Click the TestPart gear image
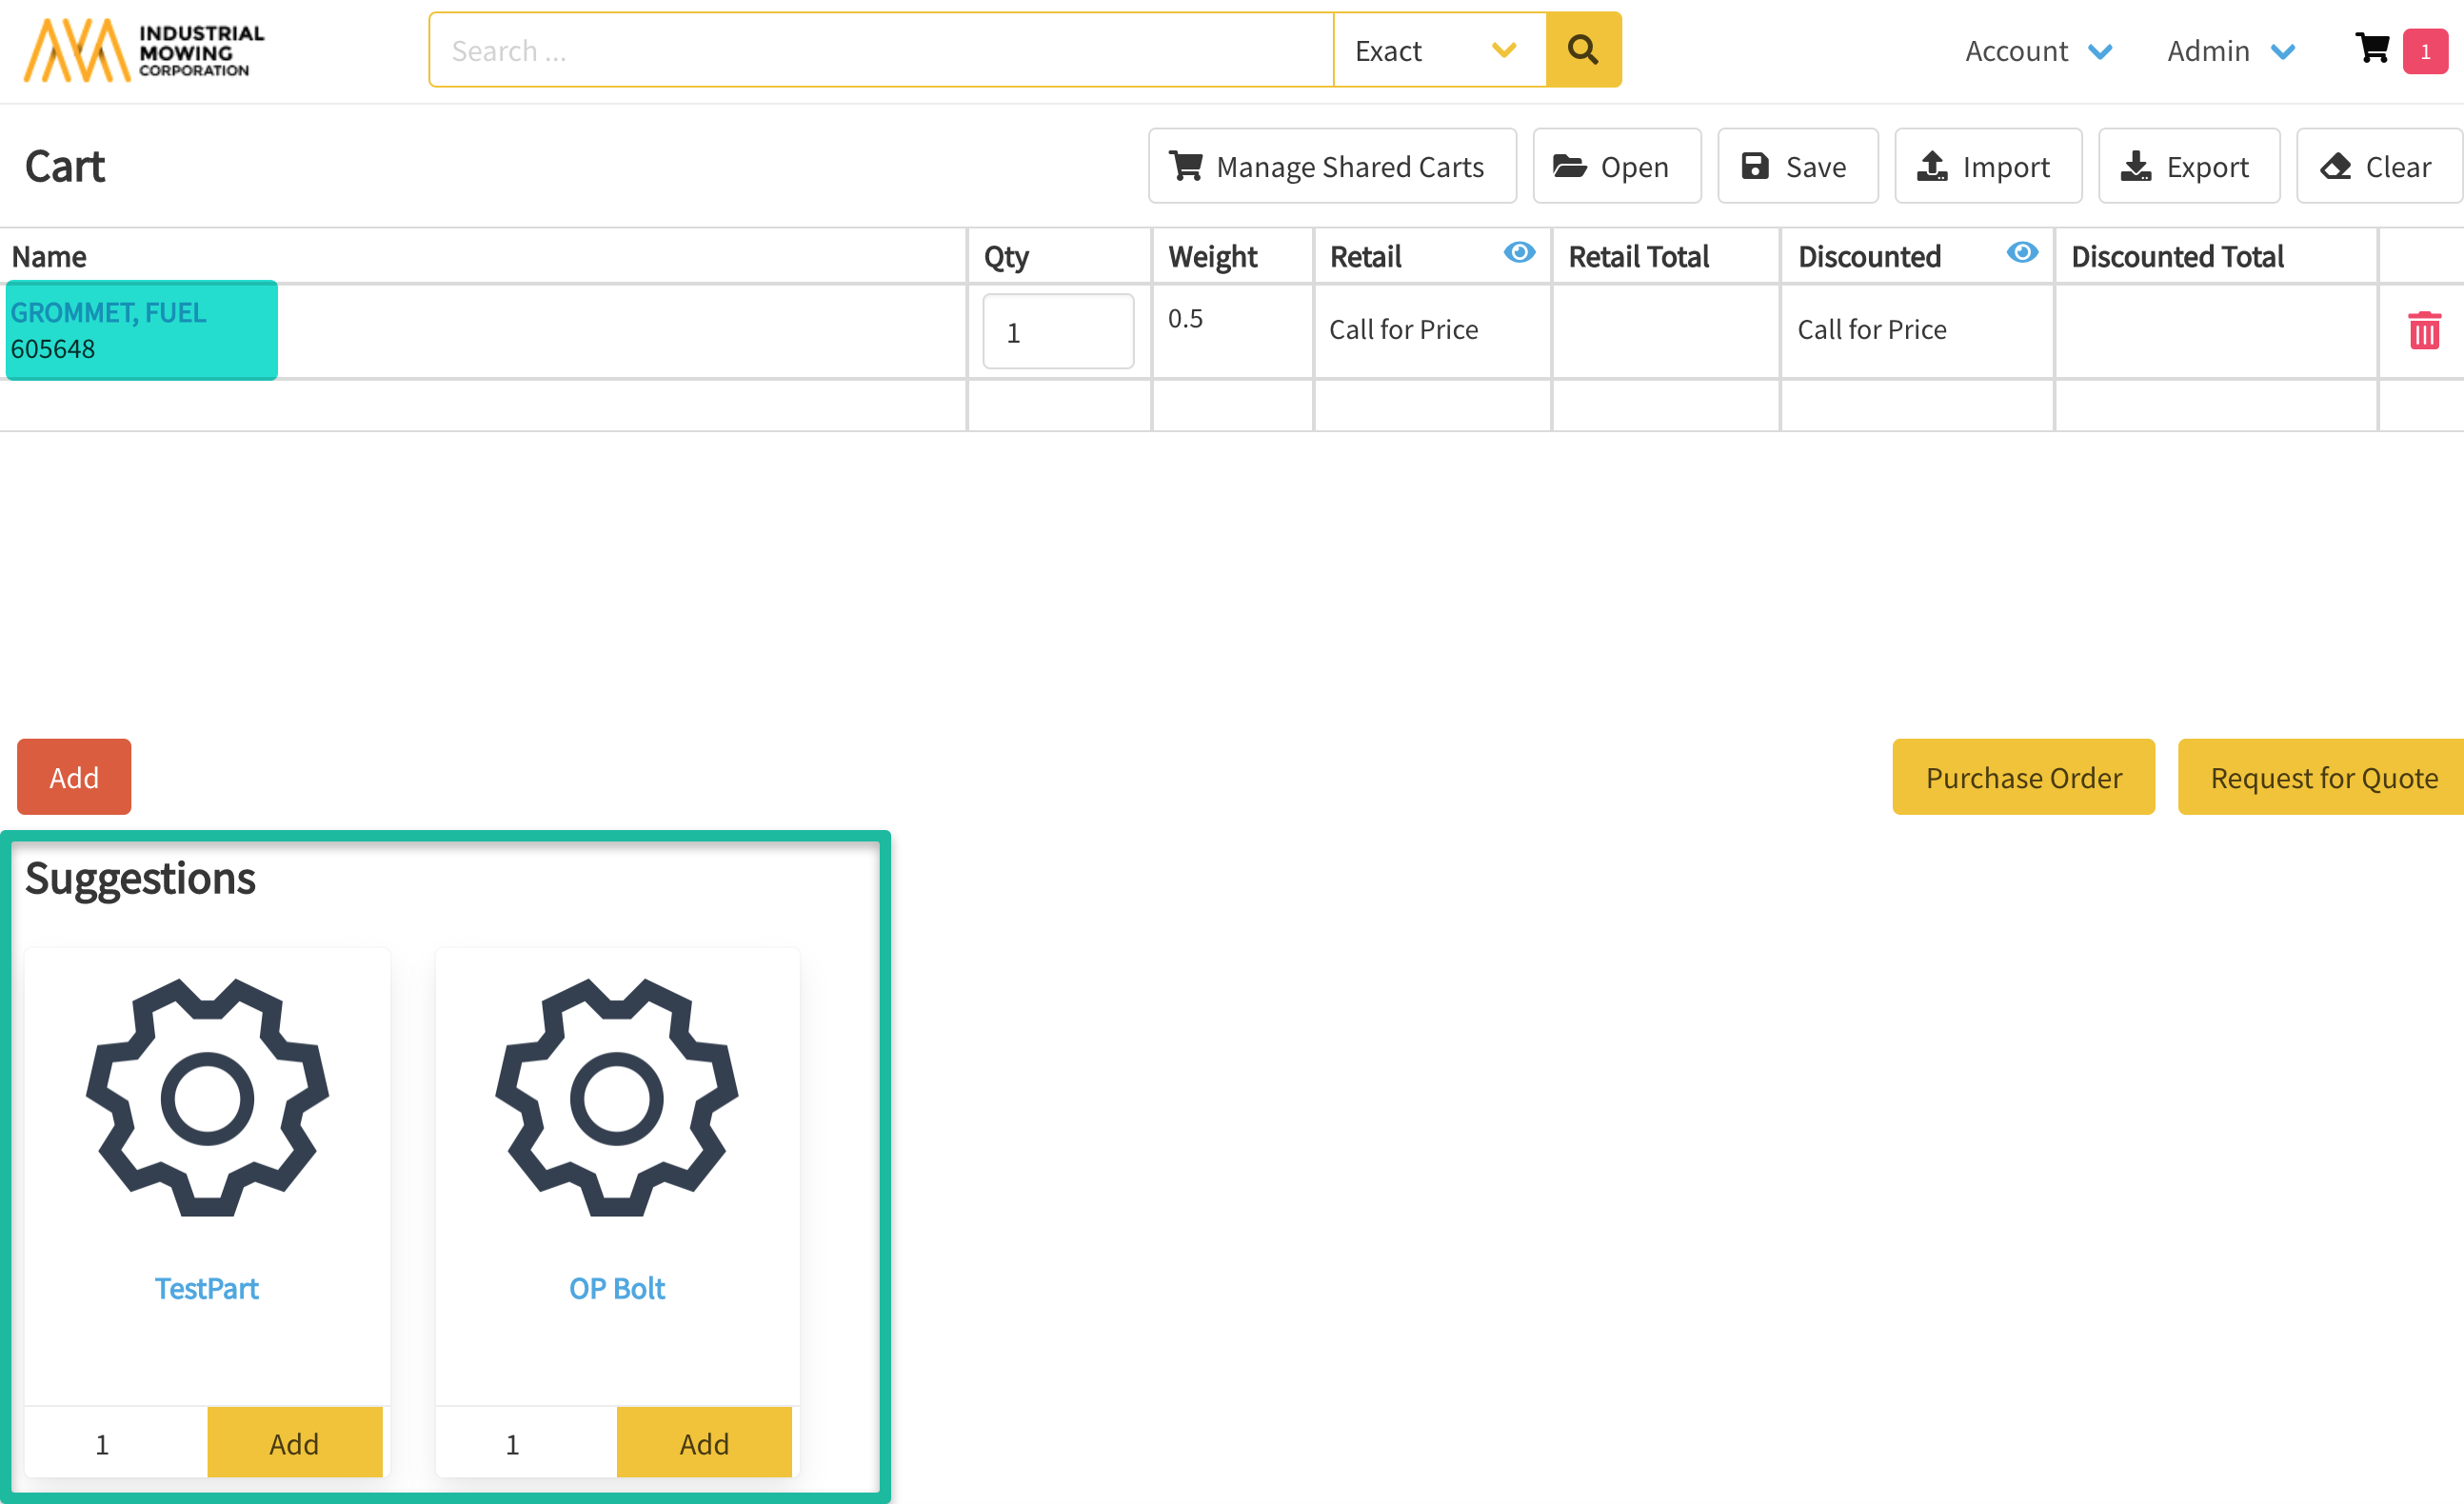 [207, 1098]
